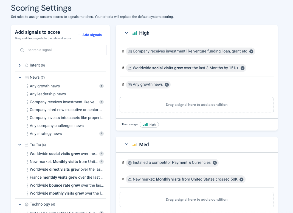The width and height of the screenshot is (293, 213).
Task: Remove the social visits grew condition
Action: (243, 68)
